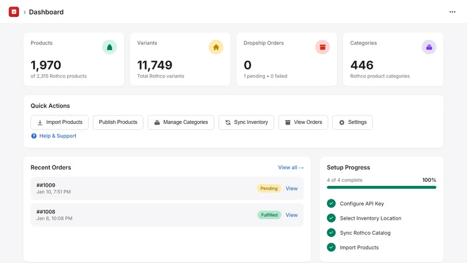Click the blue Help question-mark icon
The height and width of the screenshot is (263, 467).
(x=34, y=136)
